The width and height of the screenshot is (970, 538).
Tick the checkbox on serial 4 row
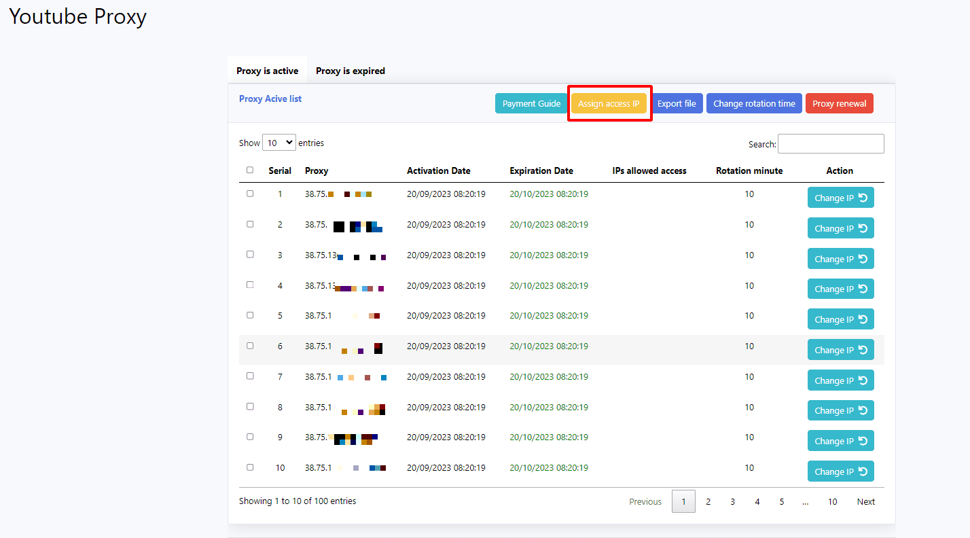(250, 285)
